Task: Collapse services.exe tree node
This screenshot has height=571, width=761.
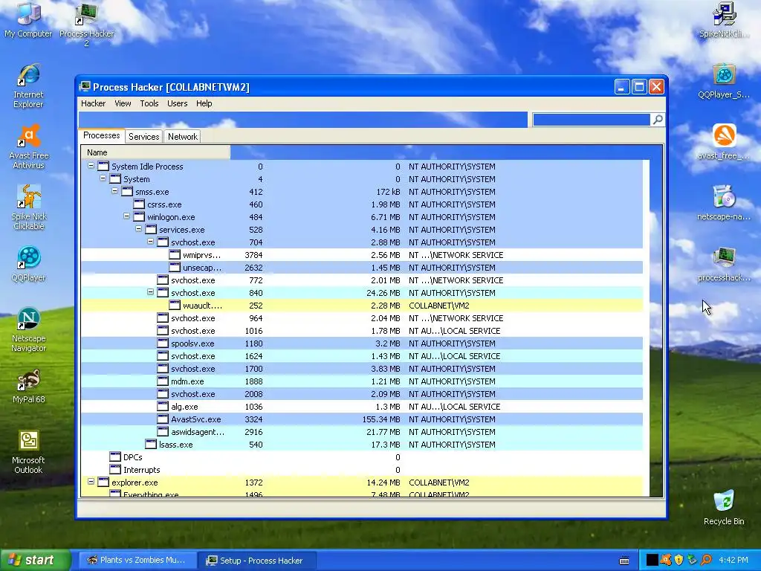Action: 138,229
